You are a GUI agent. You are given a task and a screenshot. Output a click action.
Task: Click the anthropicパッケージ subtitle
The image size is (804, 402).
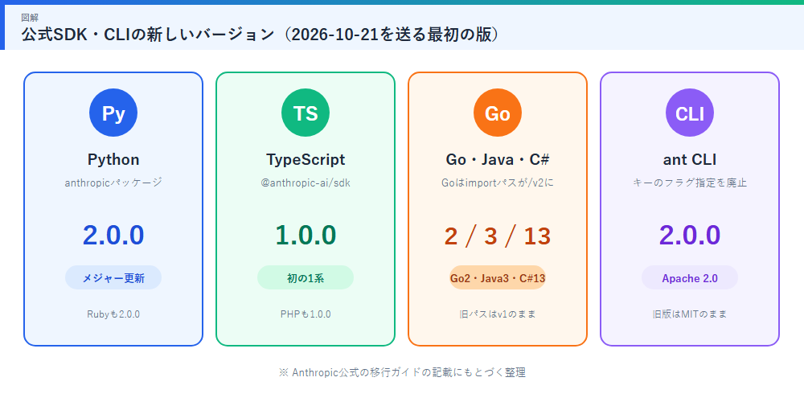113,182
